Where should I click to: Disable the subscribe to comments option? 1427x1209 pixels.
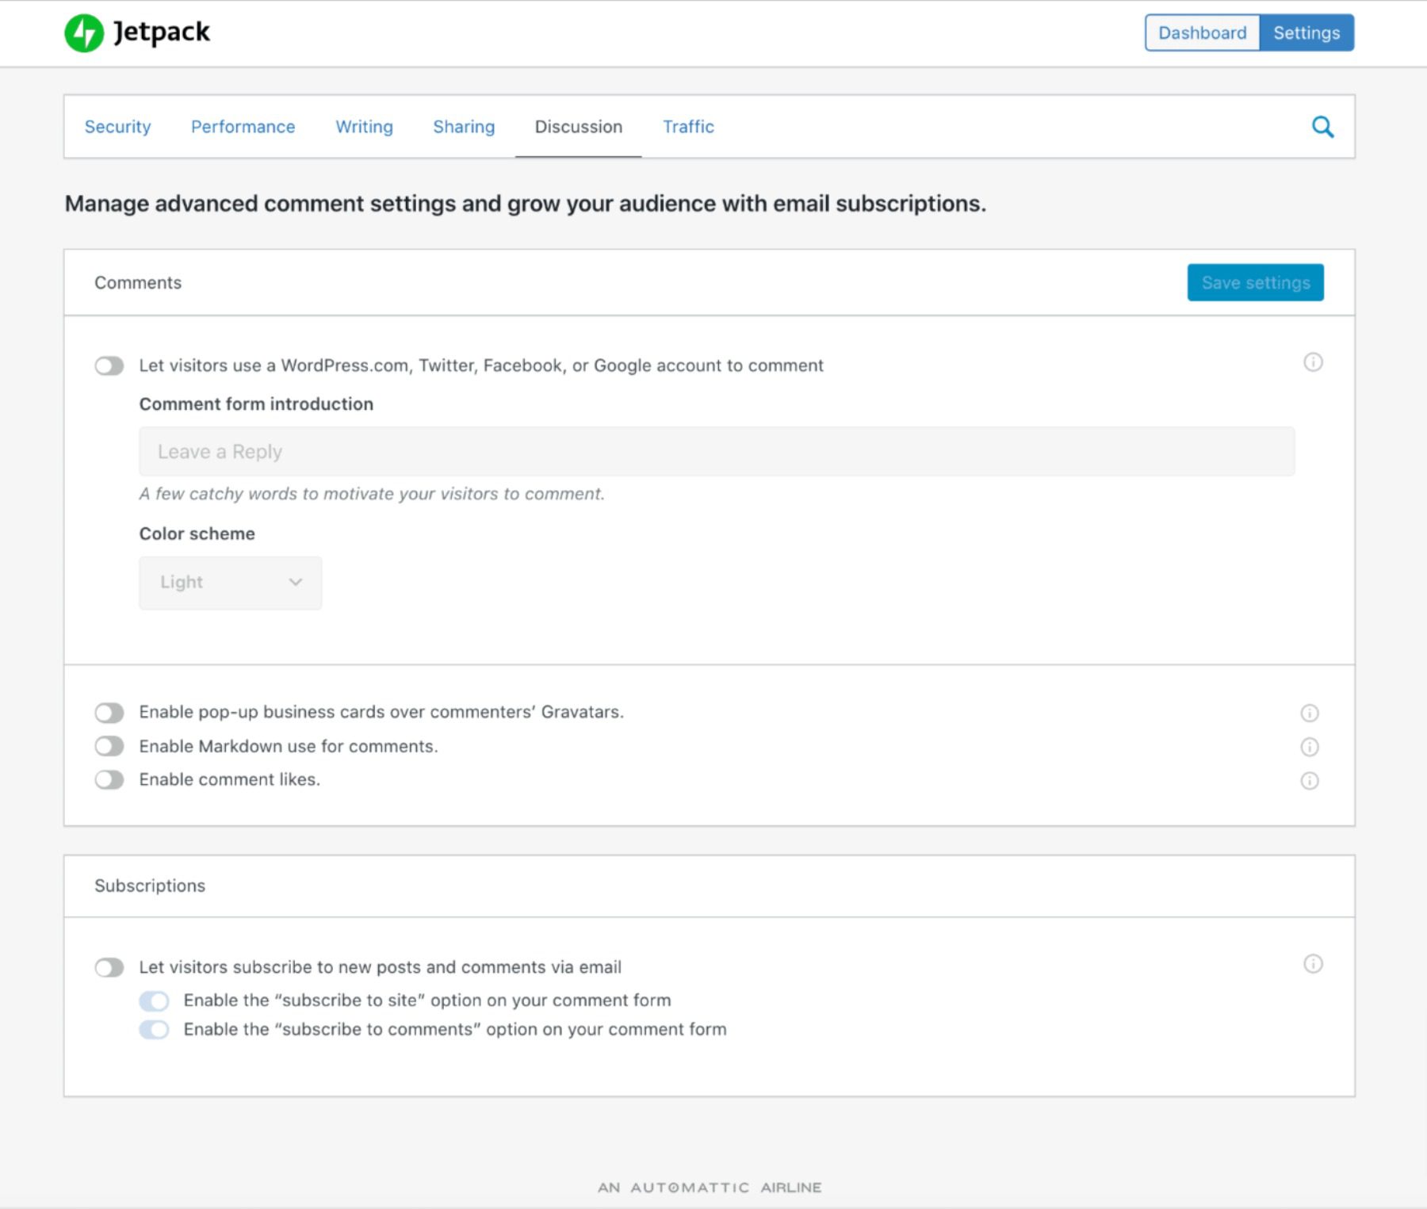(x=155, y=1029)
